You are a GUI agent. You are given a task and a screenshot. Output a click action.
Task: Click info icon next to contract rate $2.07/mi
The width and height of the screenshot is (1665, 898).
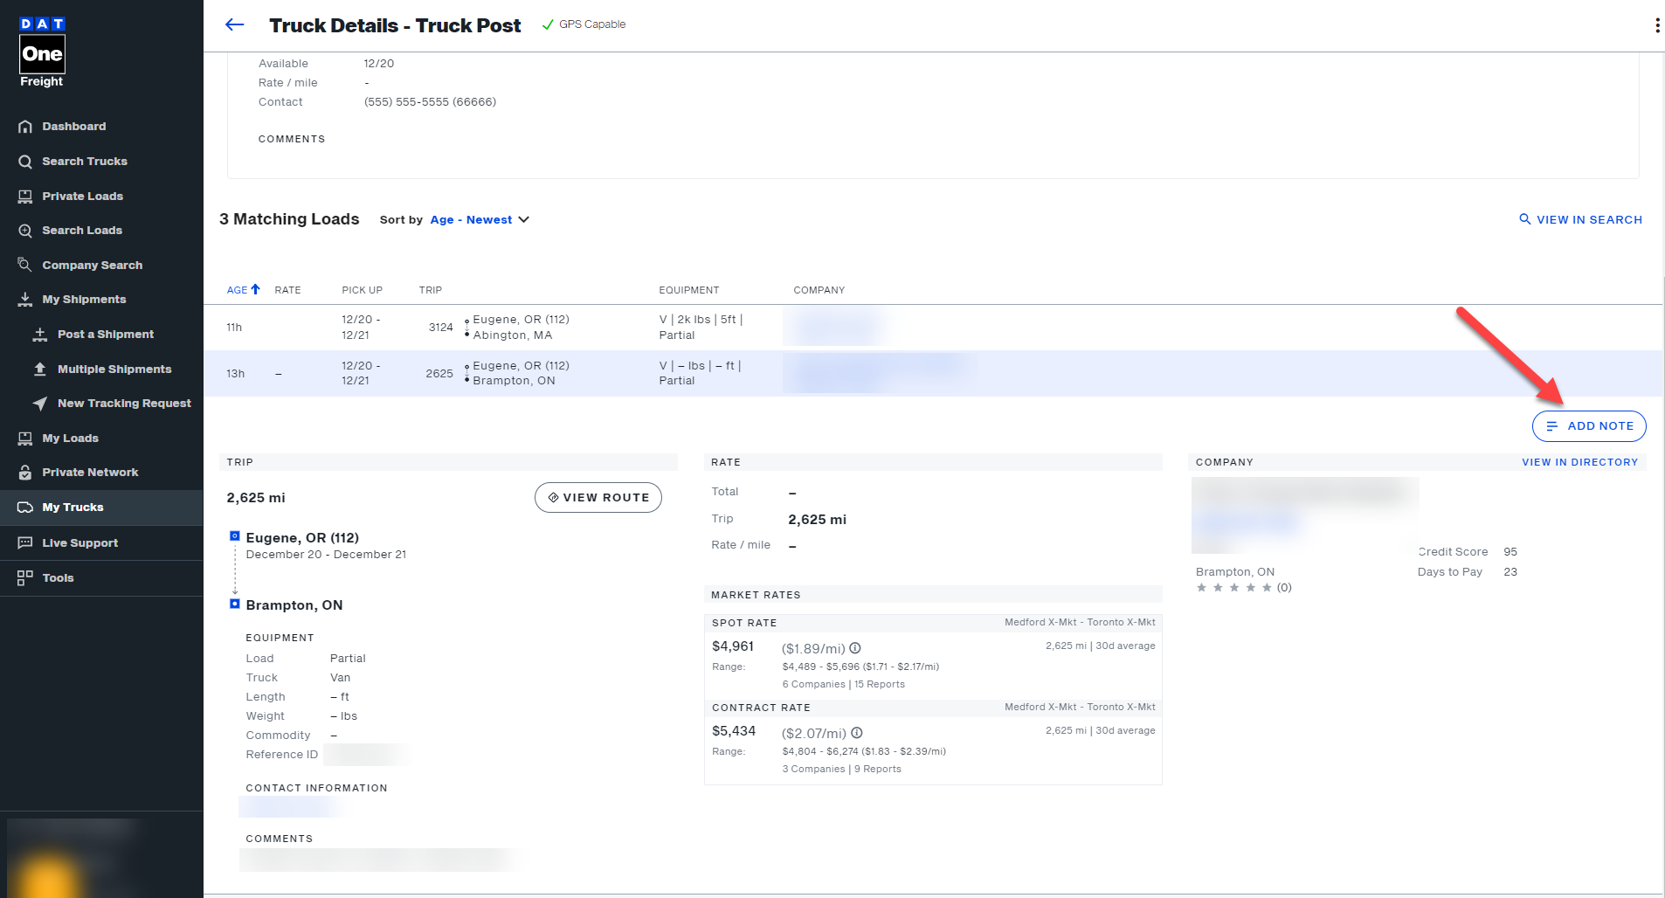click(857, 733)
